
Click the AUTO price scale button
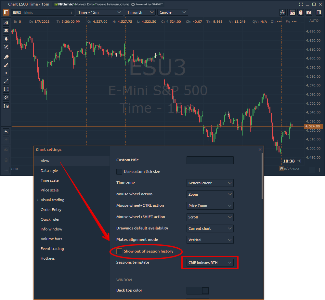click(314, 21)
